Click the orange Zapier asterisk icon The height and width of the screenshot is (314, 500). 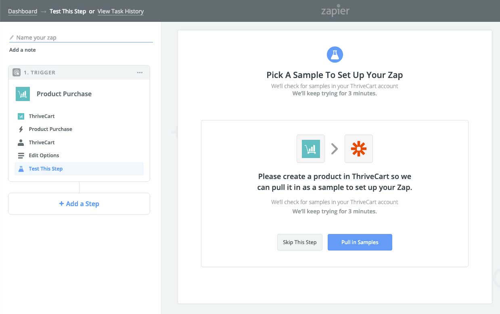pos(359,149)
